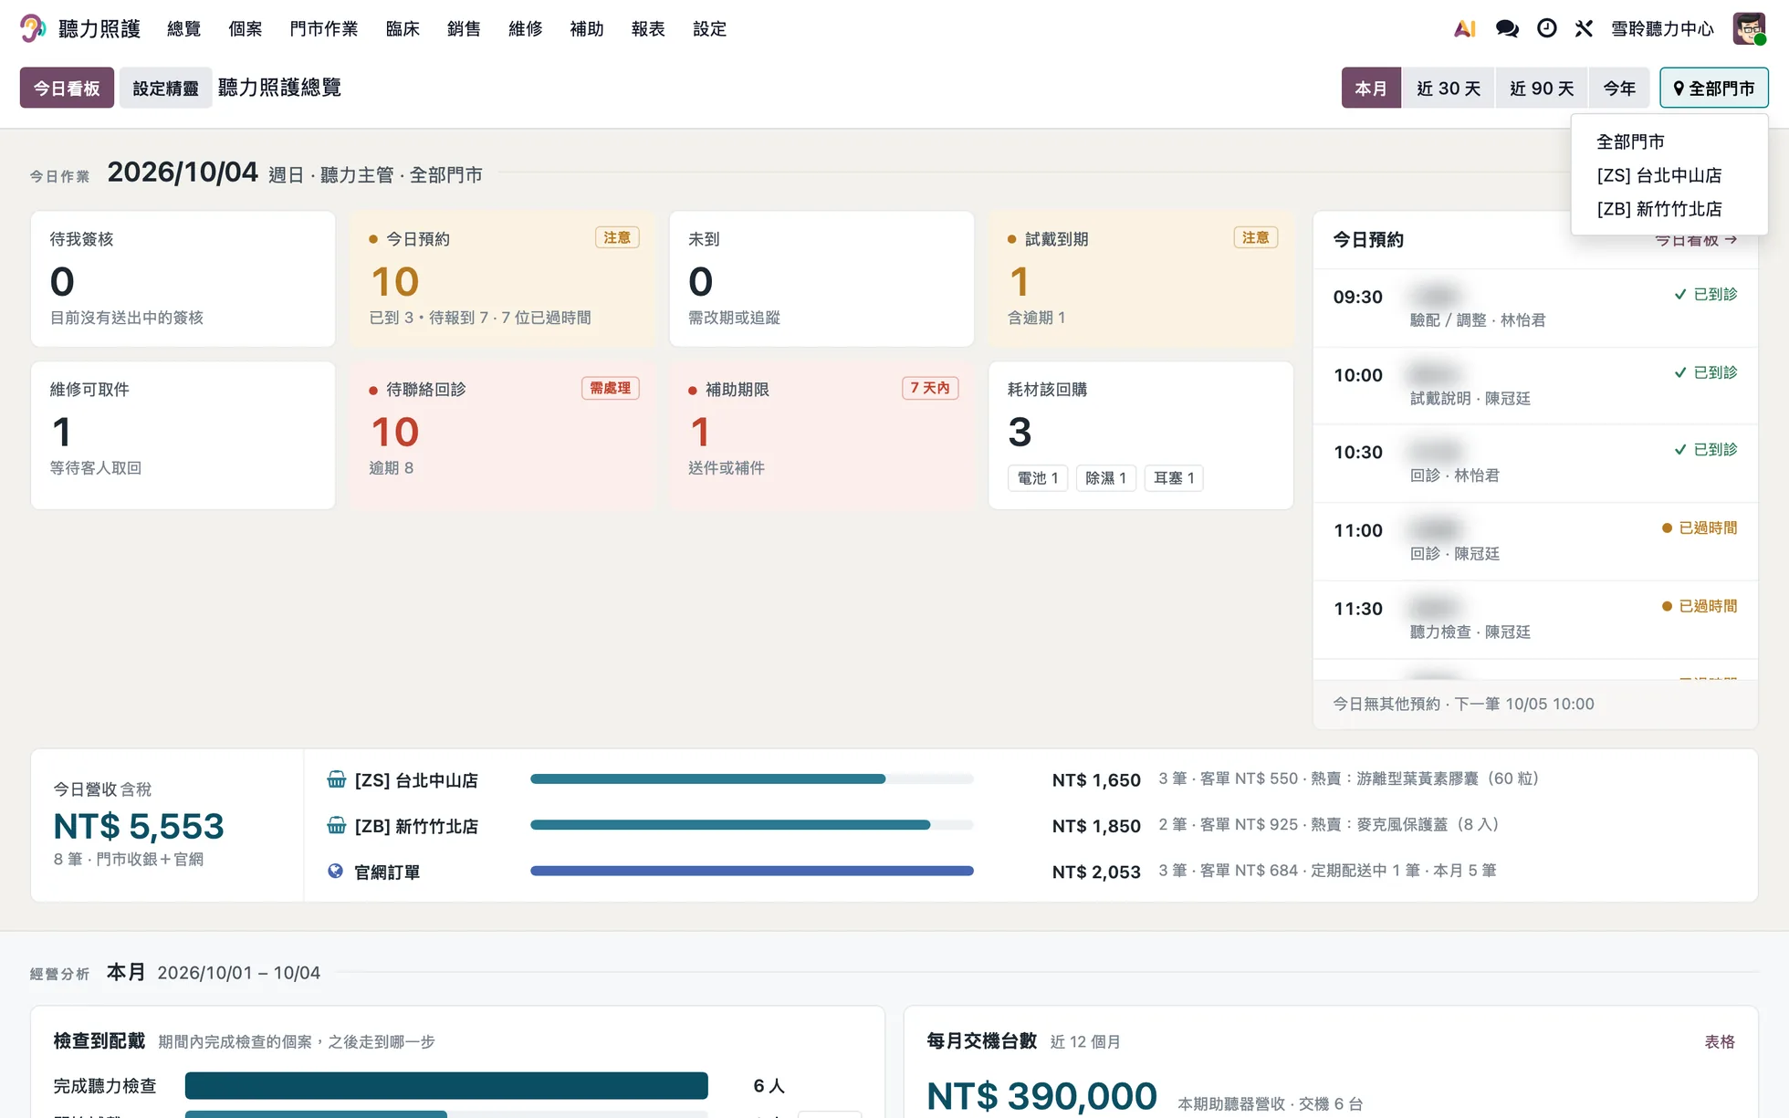
Task: Select the 近 30 天 period toggle
Action: click(1448, 88)
